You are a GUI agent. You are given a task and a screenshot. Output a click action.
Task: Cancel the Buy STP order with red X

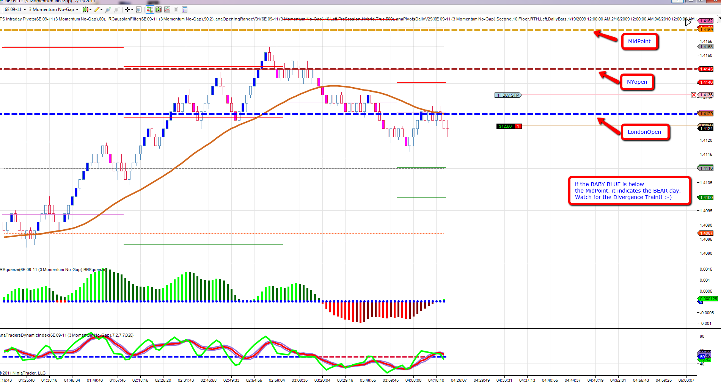click(x=694, y=95)
